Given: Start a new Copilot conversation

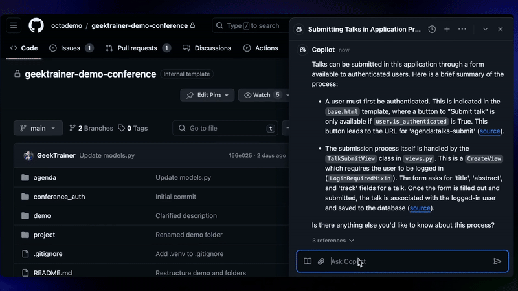Looking at the screenshot, I should point(447,29).
